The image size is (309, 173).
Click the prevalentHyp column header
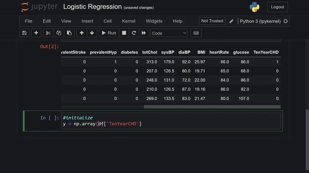(x=103, y=52)
